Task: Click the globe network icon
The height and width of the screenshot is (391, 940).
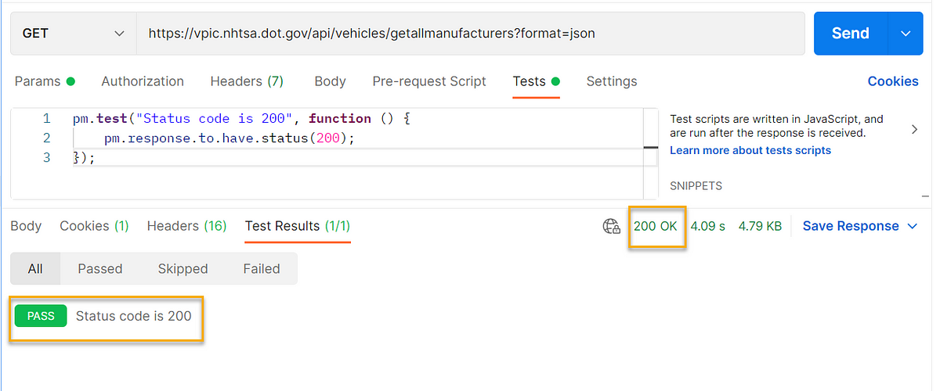Action: [x=611, y=226]
